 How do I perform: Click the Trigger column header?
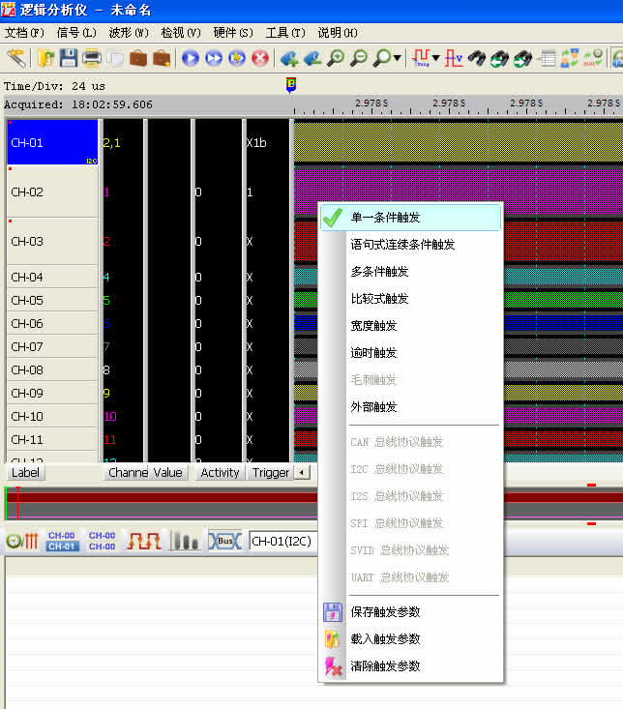(270, 473)
